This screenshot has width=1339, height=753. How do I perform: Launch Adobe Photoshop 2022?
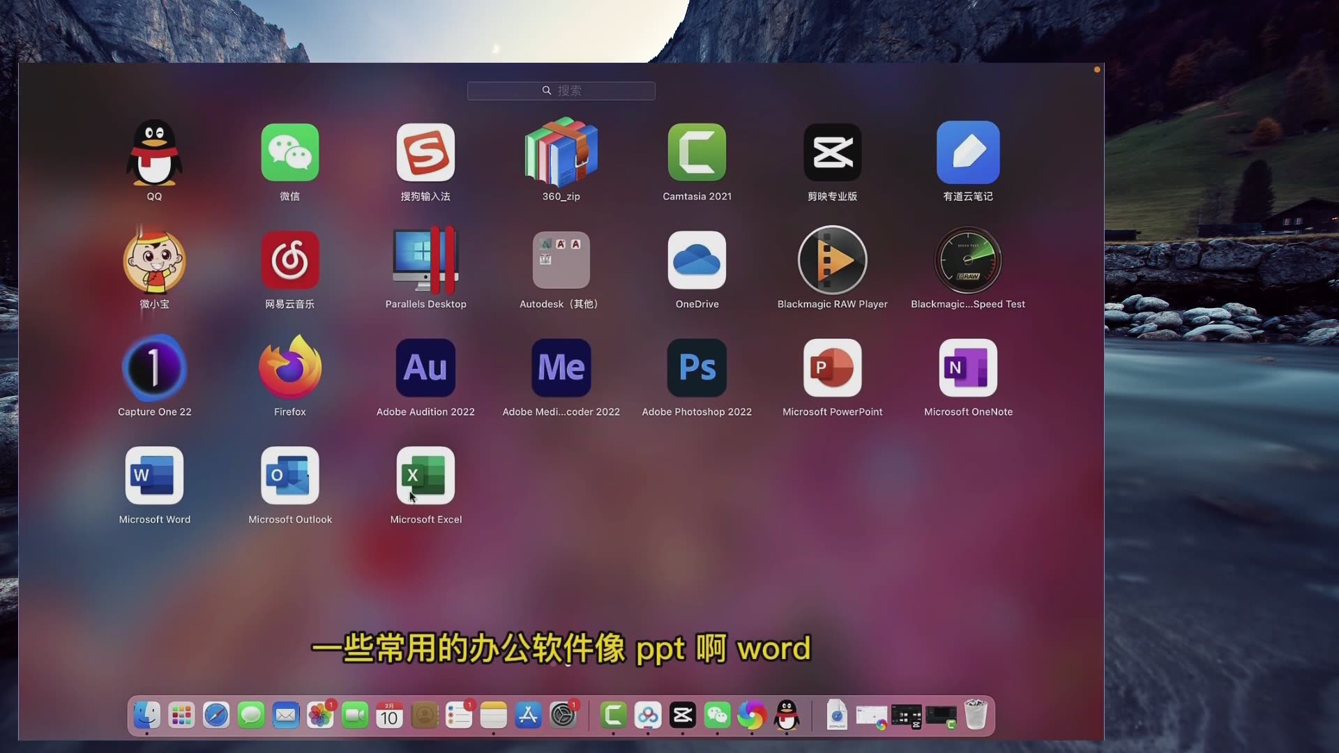697,367
